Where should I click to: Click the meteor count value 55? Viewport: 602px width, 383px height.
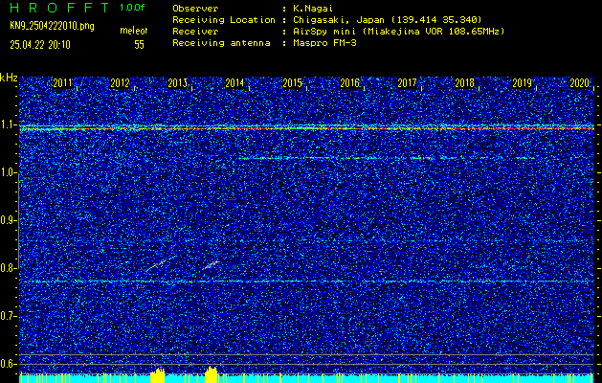coord(139,45)
